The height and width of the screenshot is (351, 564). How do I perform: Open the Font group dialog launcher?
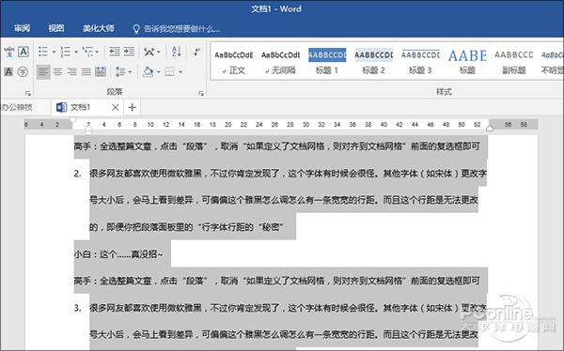[28, 94]
